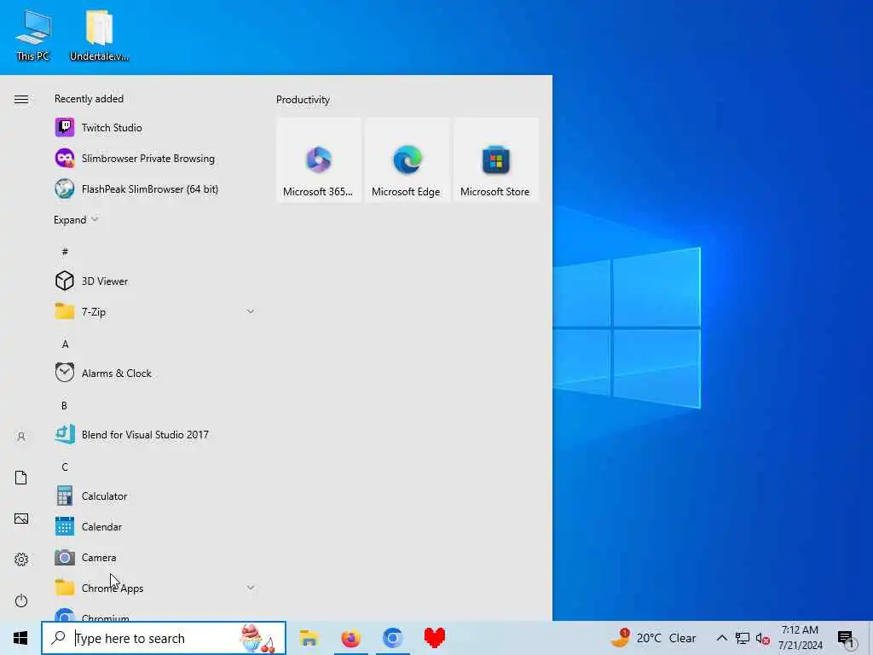Click the Productivity group header
The width and height of the screenshot is (873, 655).
303,100
